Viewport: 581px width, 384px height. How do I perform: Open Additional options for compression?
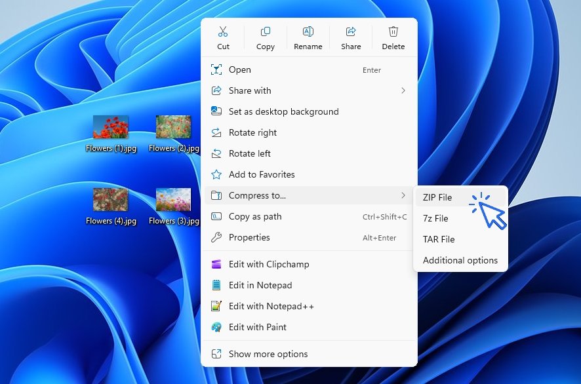(x=460, y=260)
